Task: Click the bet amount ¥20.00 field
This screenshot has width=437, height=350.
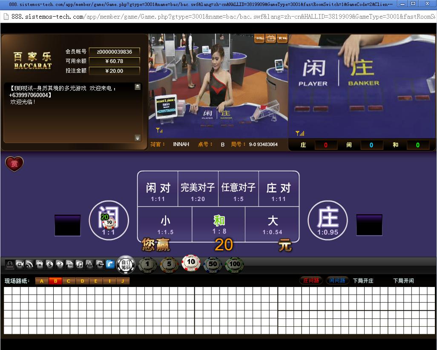Action: (x=114, y=71)
